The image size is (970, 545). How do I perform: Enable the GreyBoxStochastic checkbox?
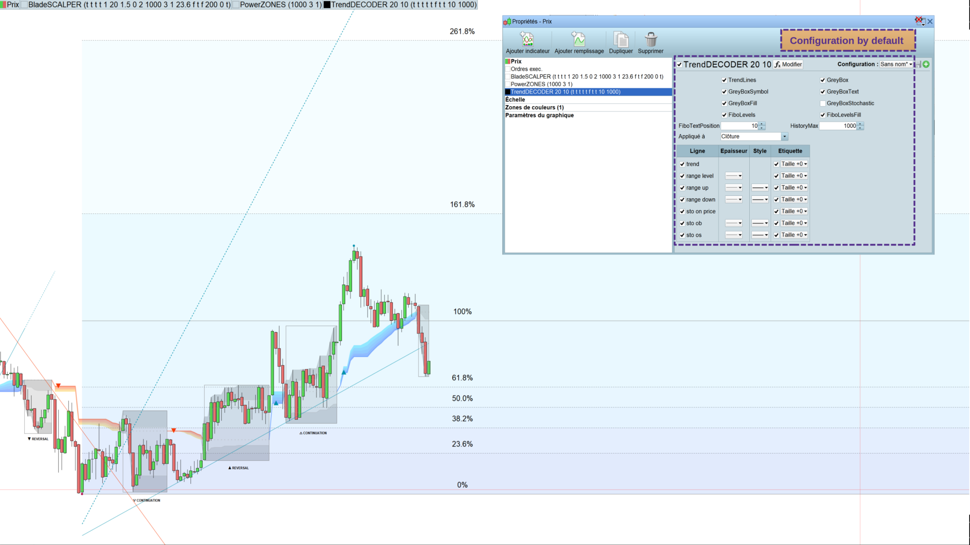pos(823,103)
